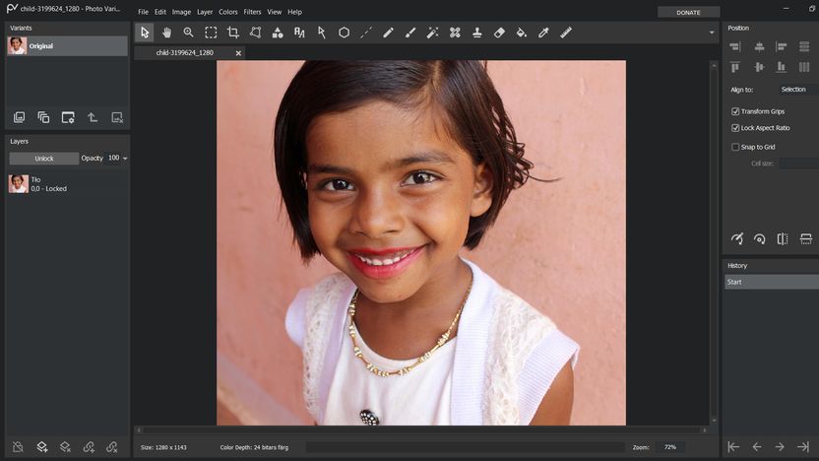
Task: Choose the hexagon Polygon tool
Action: [x=344, y=33]
